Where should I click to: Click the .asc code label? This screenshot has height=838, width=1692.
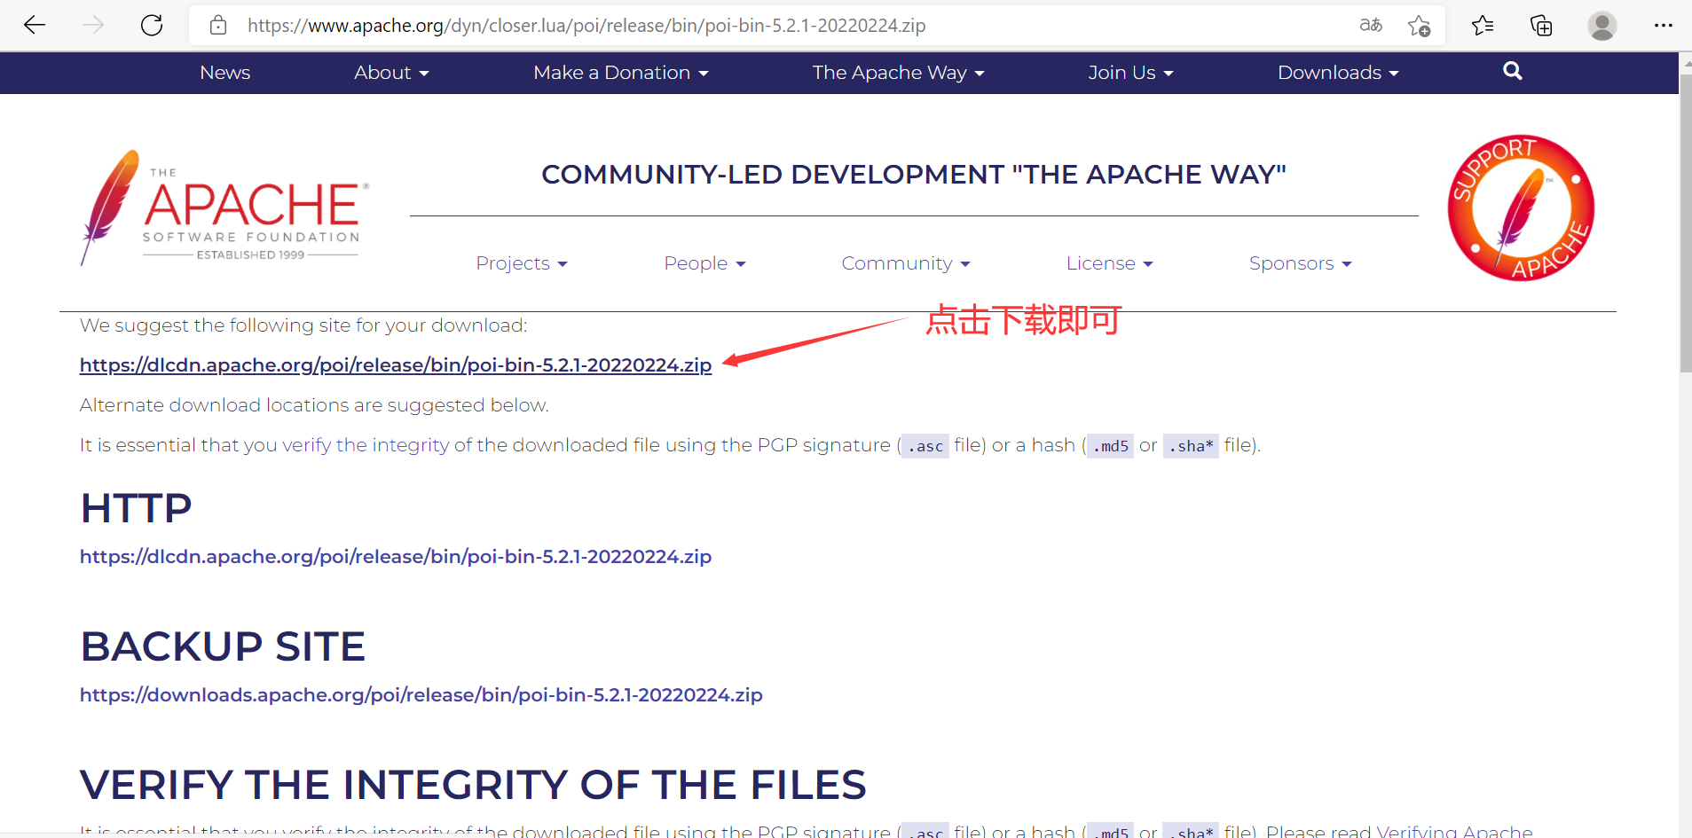925,446
